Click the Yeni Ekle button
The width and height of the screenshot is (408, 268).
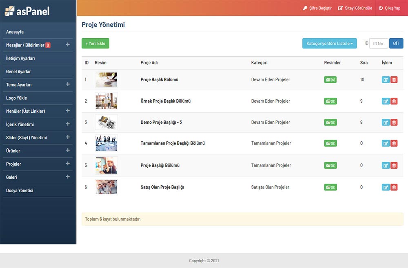[x=95, y=44]
